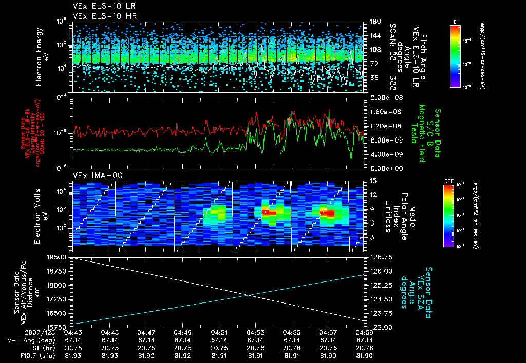Click the altitude tick value 15750

point(57,327)
